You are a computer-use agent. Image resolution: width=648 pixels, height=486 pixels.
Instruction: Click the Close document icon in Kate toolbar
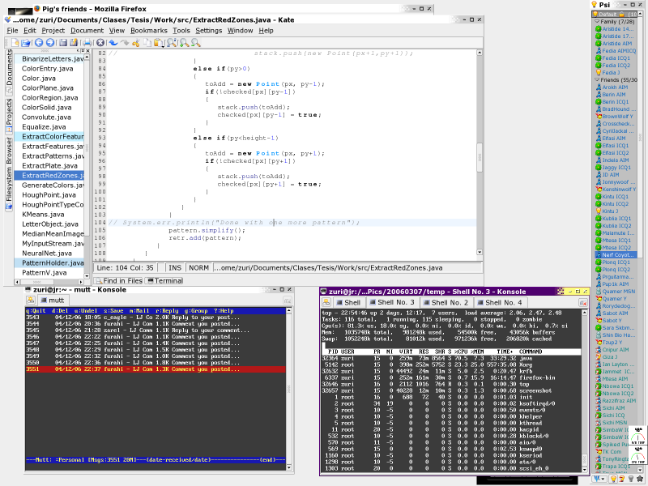click(100, 42)
